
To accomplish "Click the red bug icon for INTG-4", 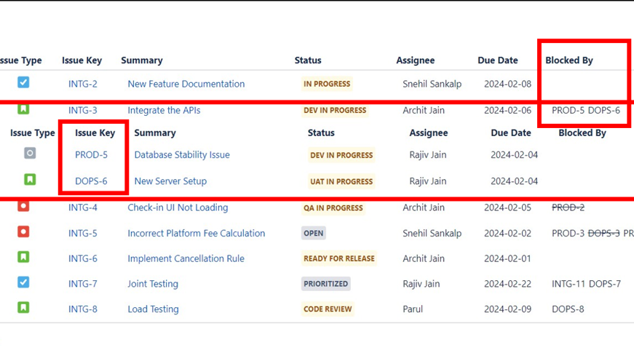I will pyautogui.click(x=23, y=207).
